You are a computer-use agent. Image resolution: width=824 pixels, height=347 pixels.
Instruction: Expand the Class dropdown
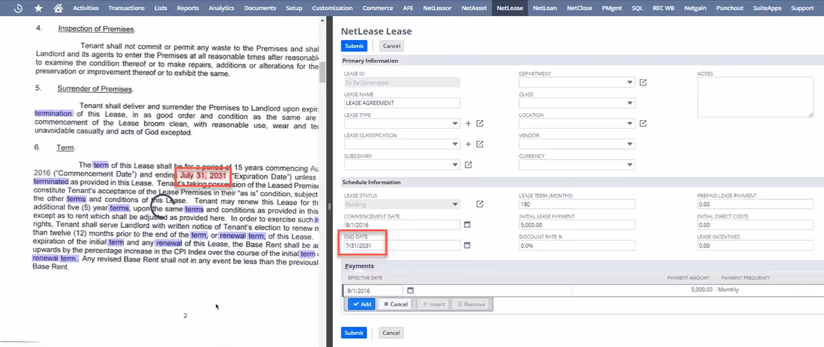[x=630, y=103]
